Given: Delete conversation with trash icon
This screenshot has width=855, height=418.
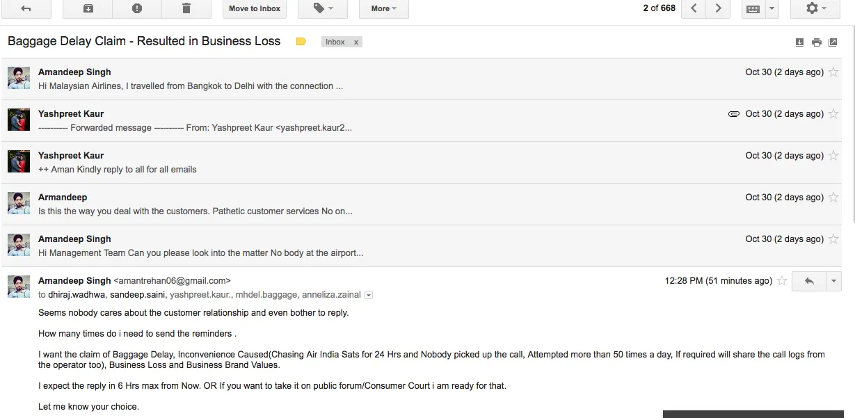Looking at the screenshot, I should coord(186,9).
